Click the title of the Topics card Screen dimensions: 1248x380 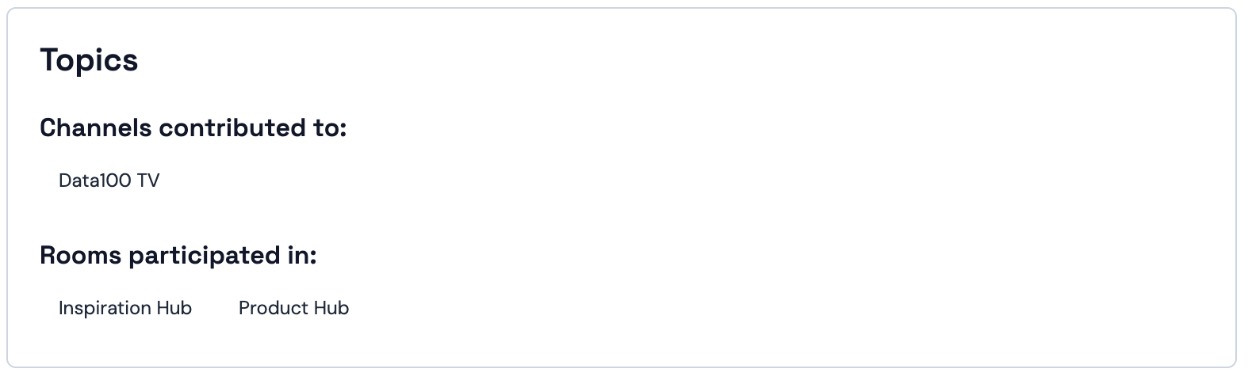89,60
